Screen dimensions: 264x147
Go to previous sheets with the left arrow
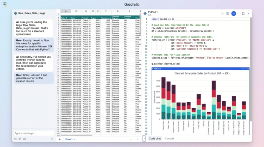(x=130, y=139)
